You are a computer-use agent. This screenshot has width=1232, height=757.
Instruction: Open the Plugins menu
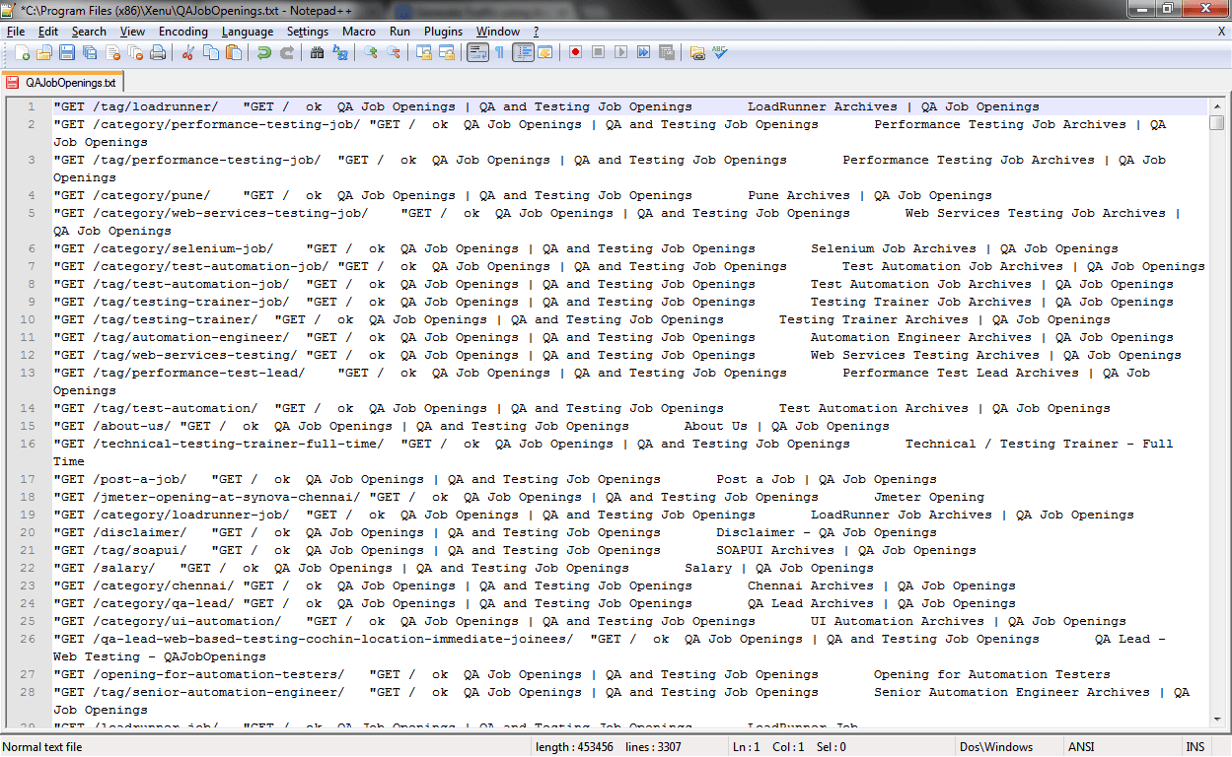pyautogui.click(x=442, y=31)
